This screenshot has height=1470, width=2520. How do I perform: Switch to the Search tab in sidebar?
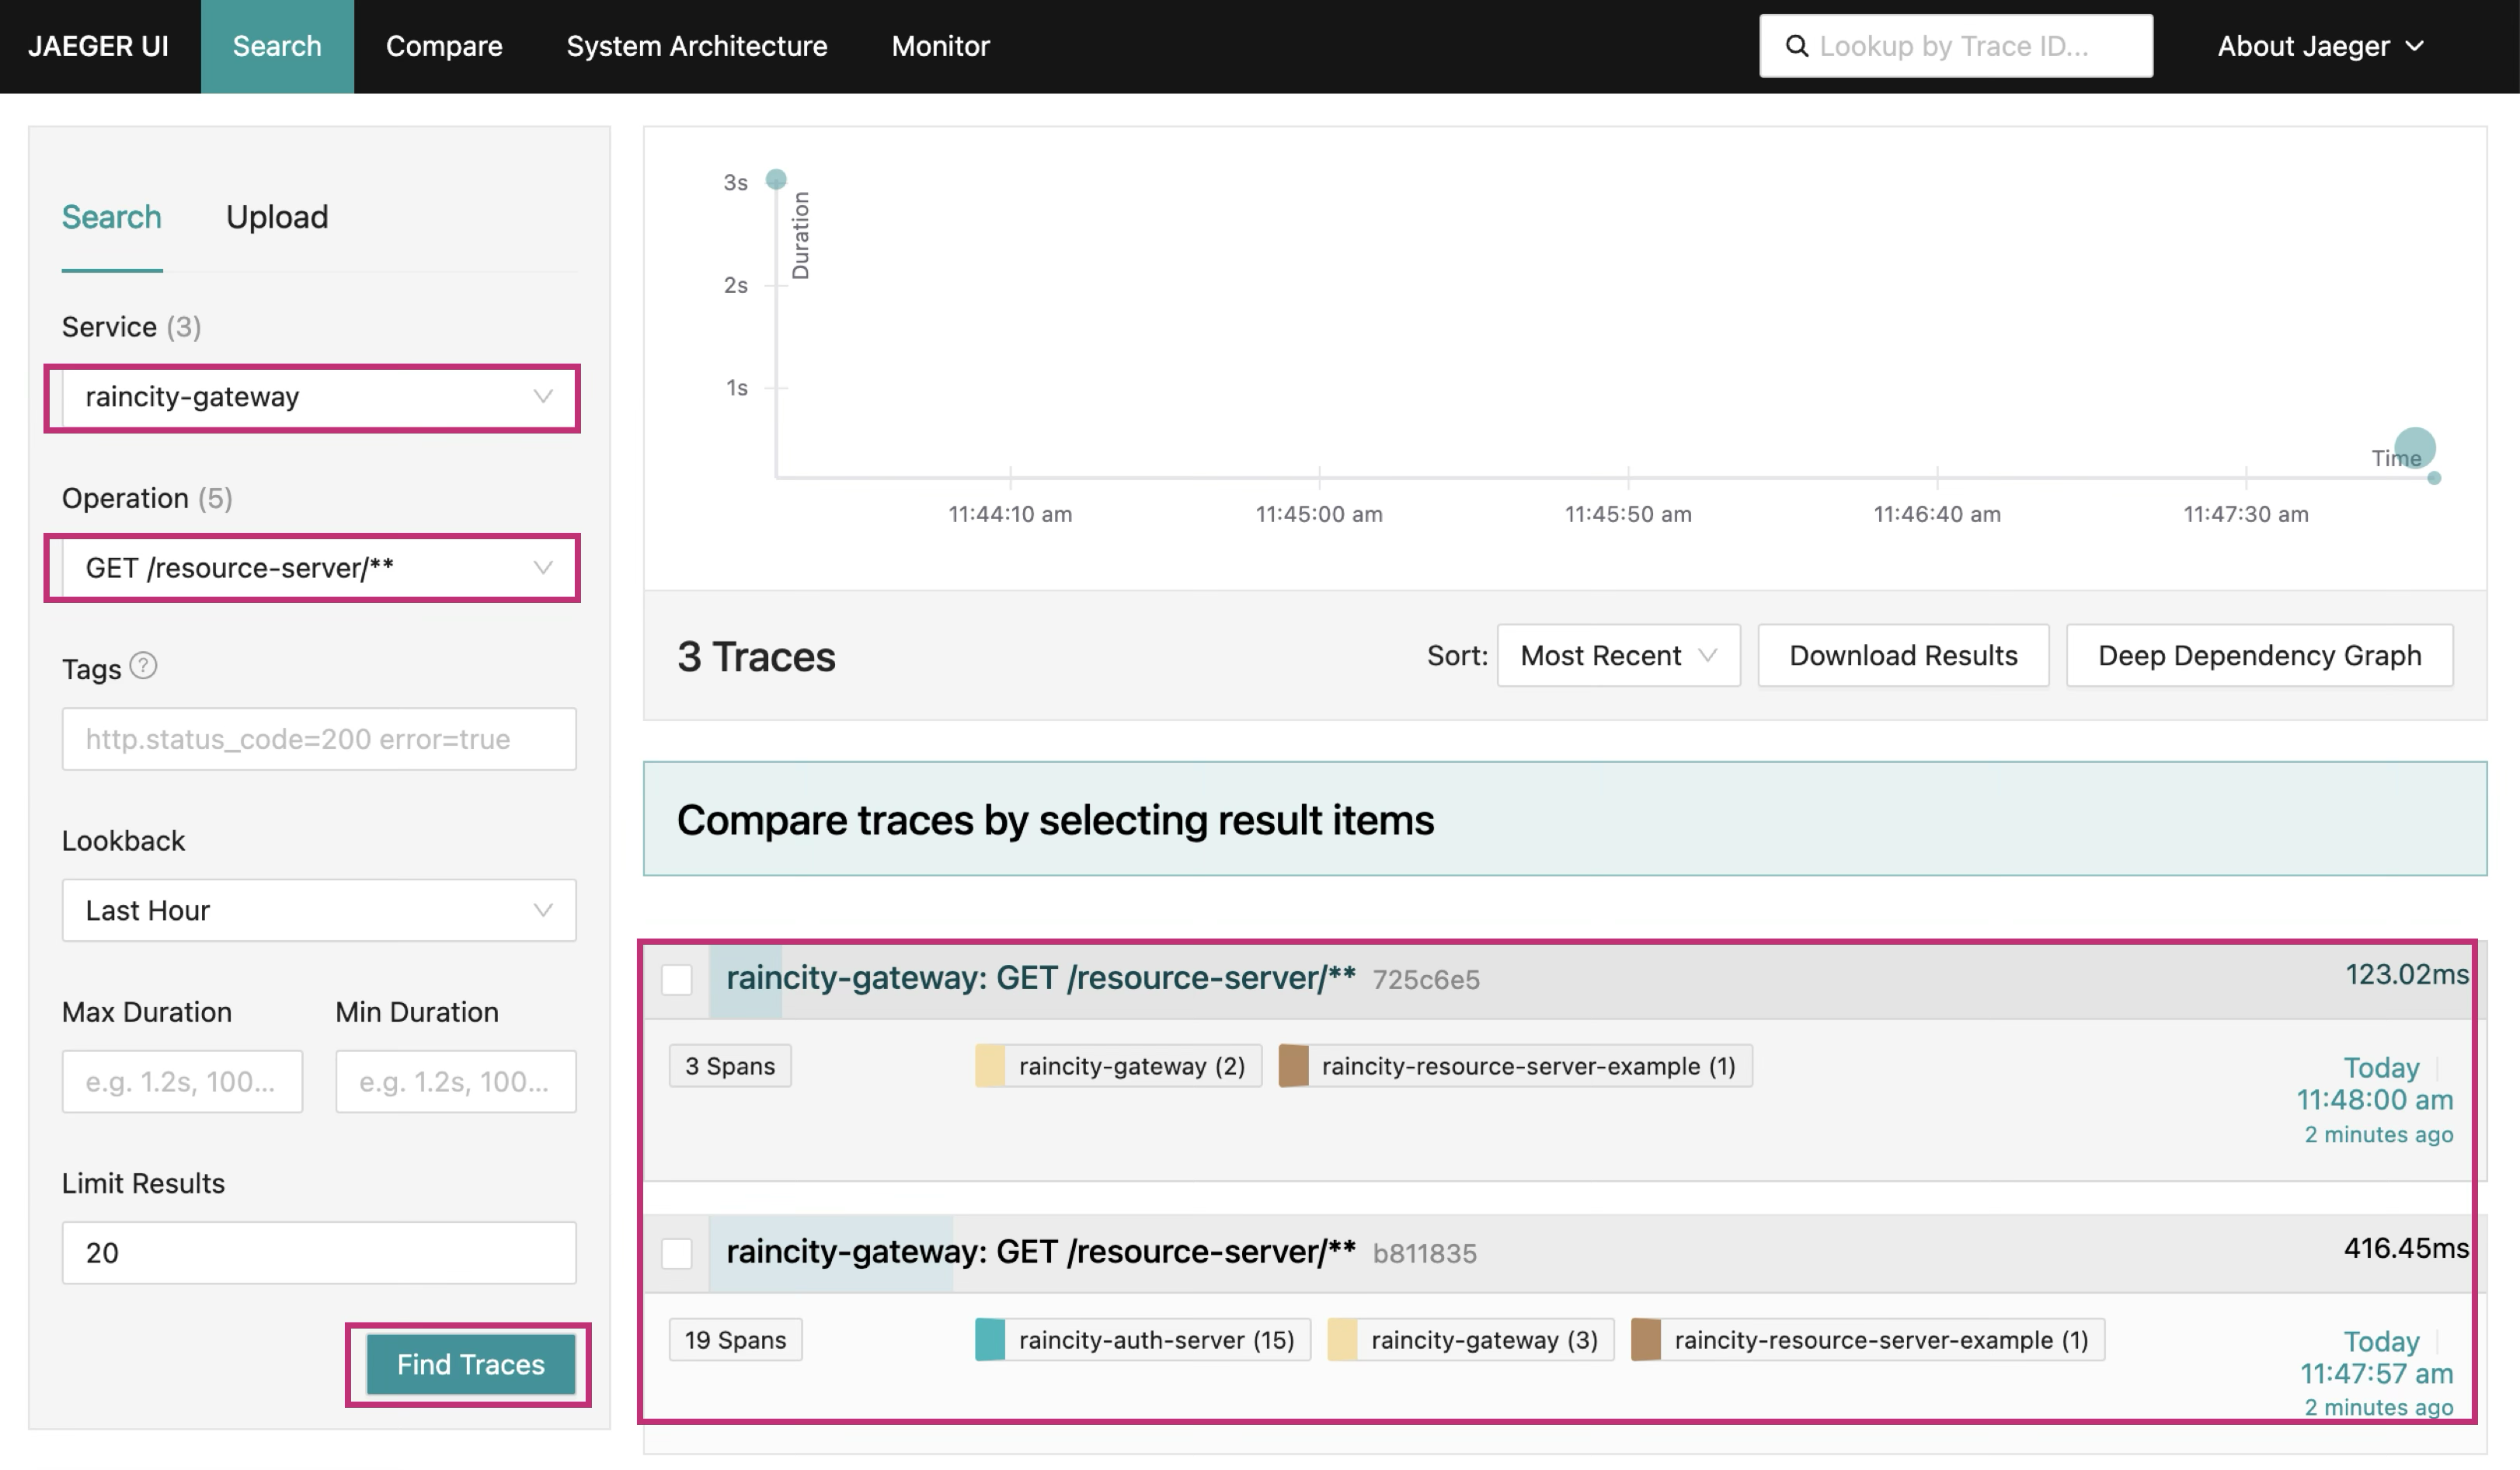coord(112,217)
